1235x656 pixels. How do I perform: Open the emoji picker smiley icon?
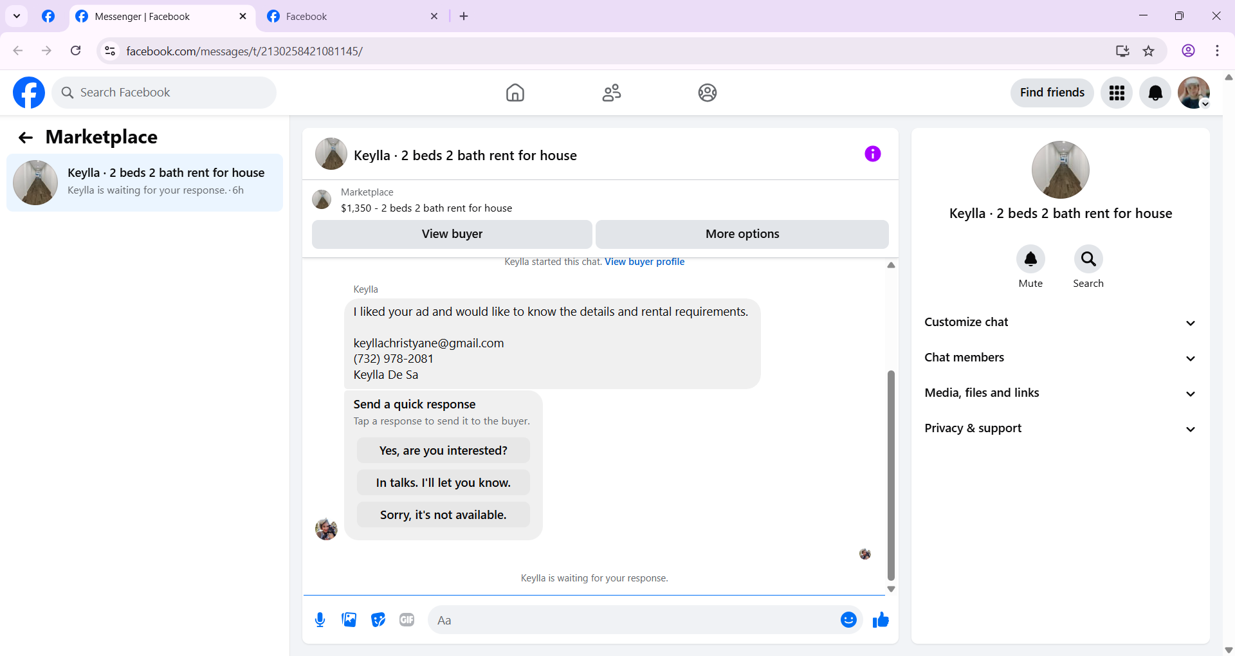pos(848,620)
